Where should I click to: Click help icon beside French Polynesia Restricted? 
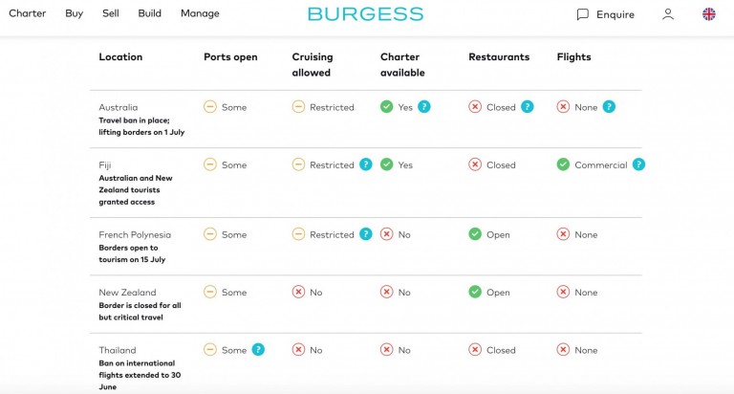click(365, 234)
